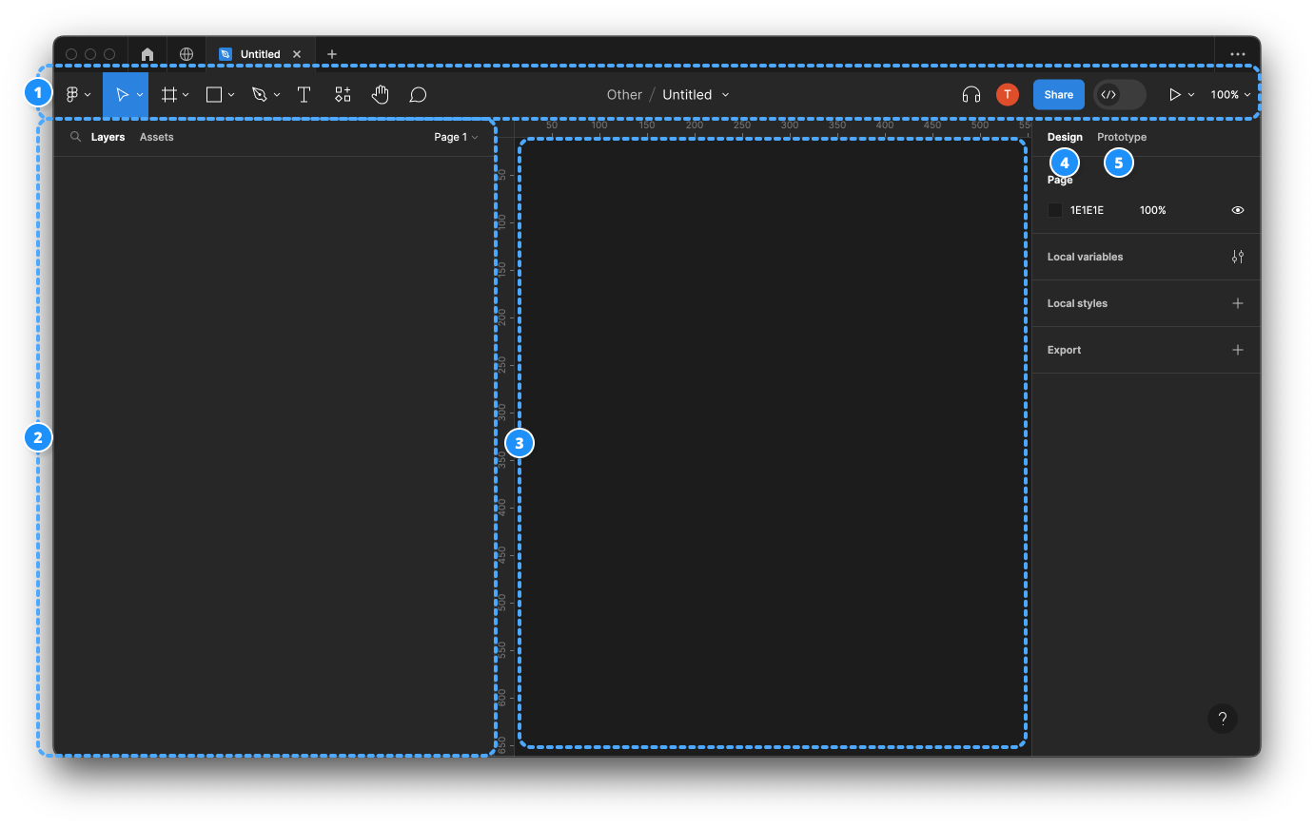
Task: Start audio conversation with headphones icon
Action: [x=971, y=95]
